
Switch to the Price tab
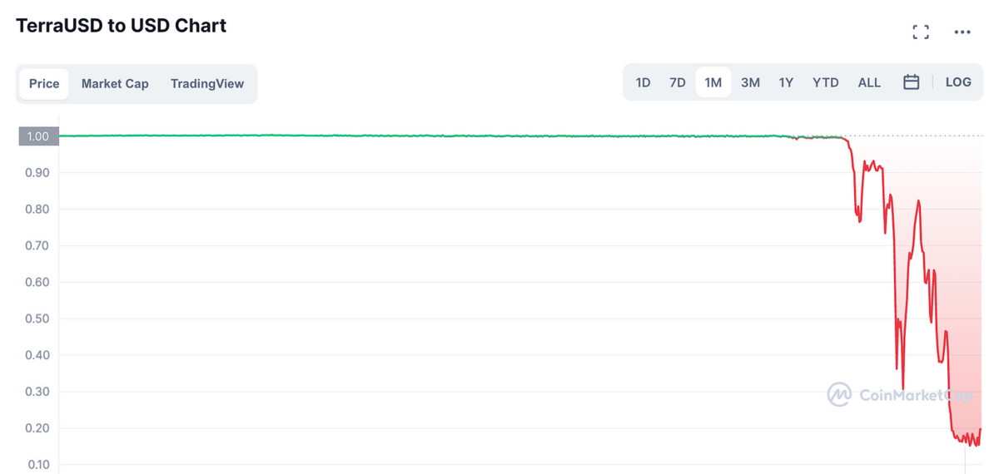44,83
